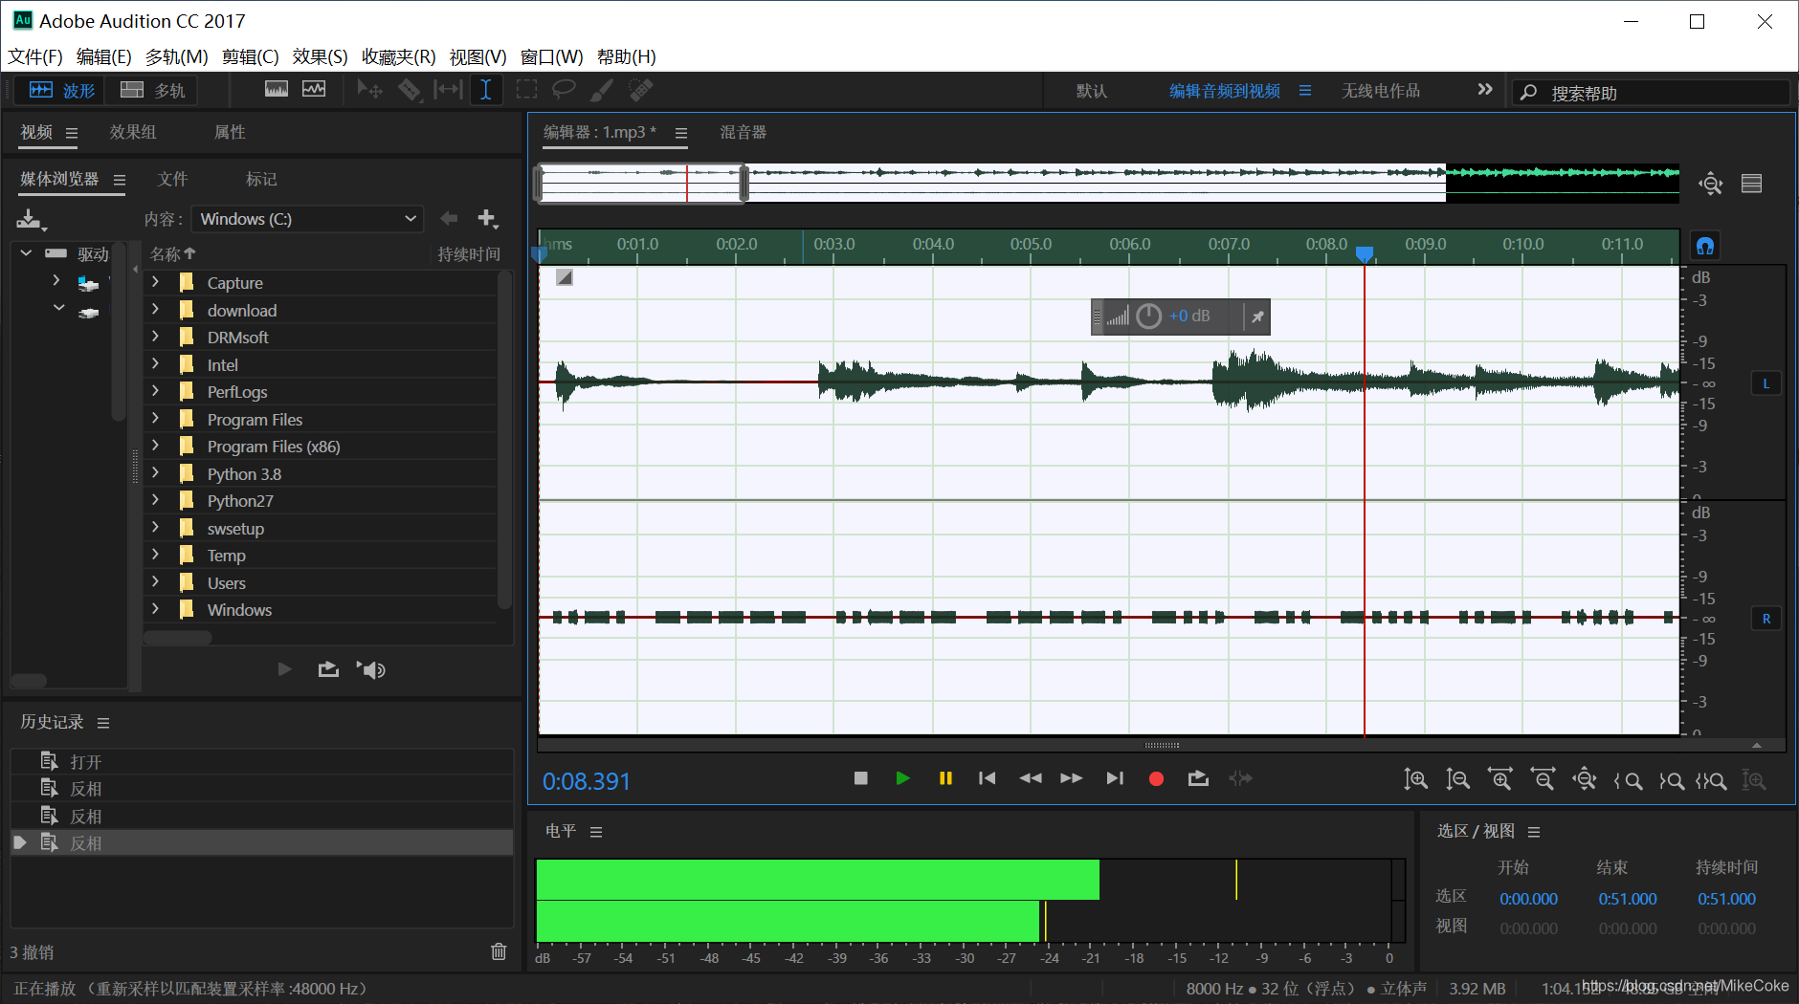The height and width of the screenshot is (1004, 1799).
Task: Toggle left channel L button
Action: (x=1766, y=383)
